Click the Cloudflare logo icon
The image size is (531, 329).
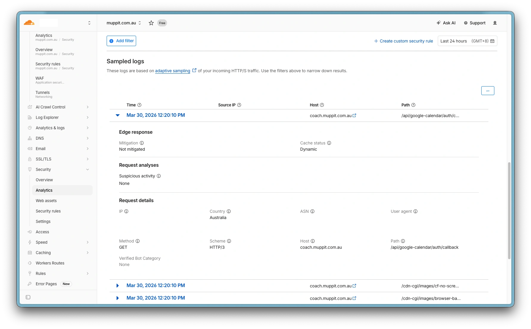click(29, 23)
